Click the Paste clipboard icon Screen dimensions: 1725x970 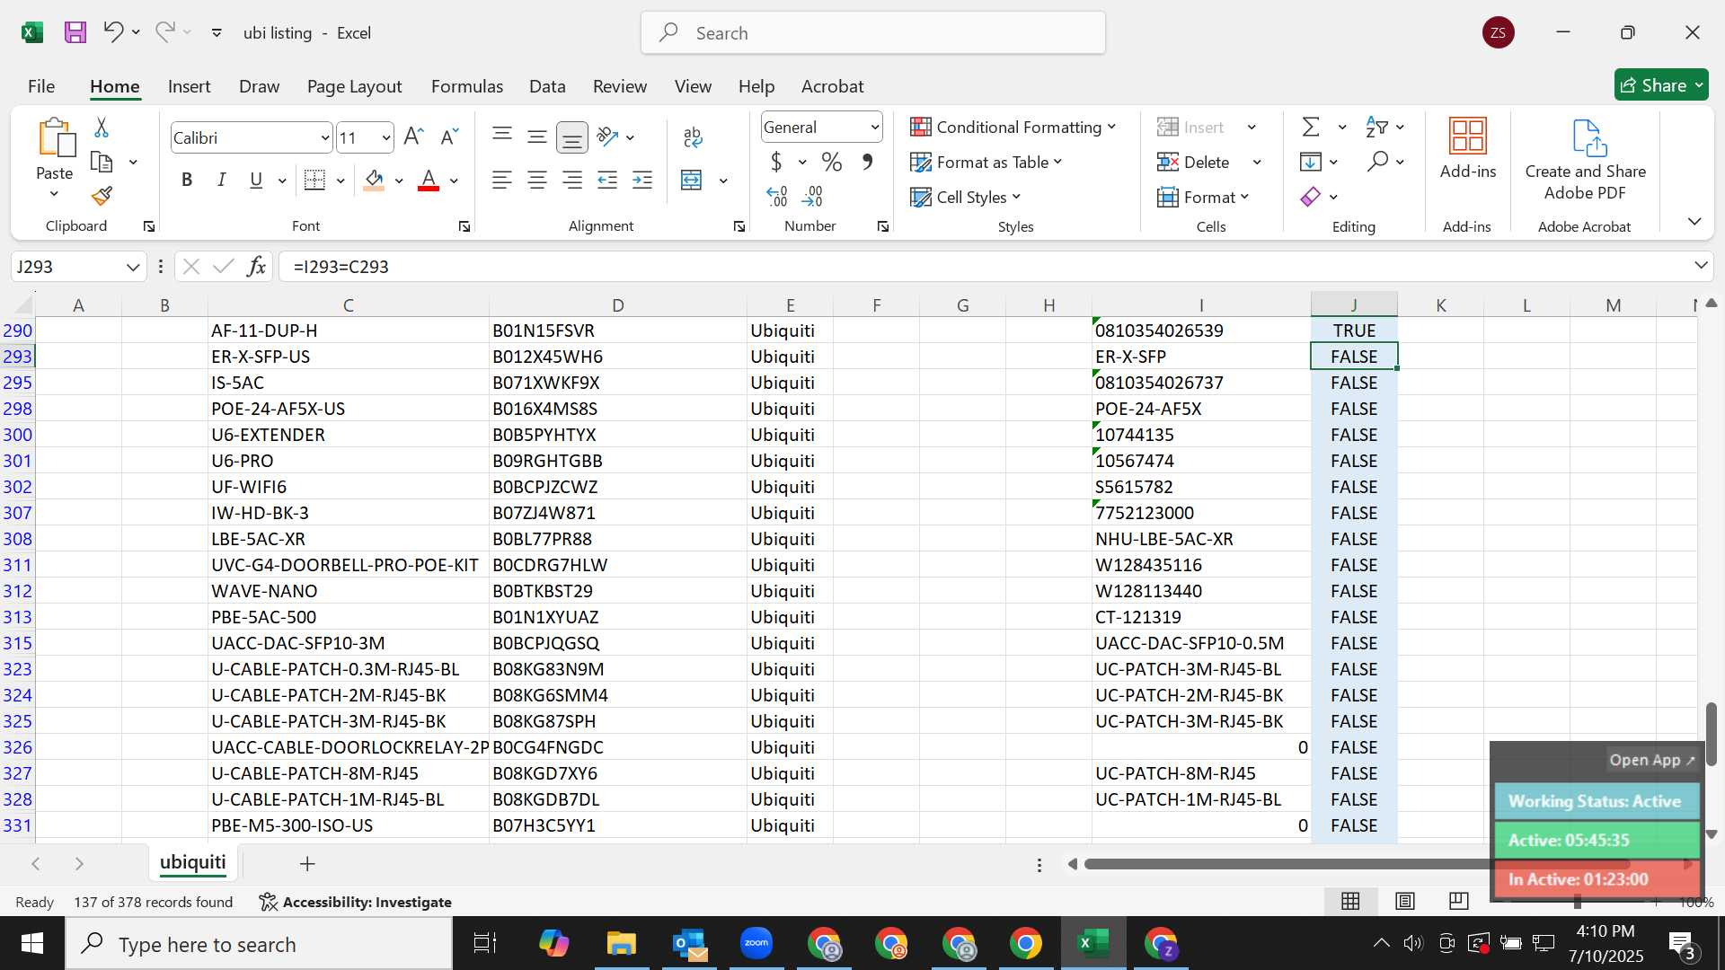pos(55,138)
